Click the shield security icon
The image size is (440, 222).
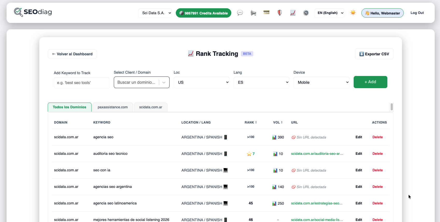point(280,13)
